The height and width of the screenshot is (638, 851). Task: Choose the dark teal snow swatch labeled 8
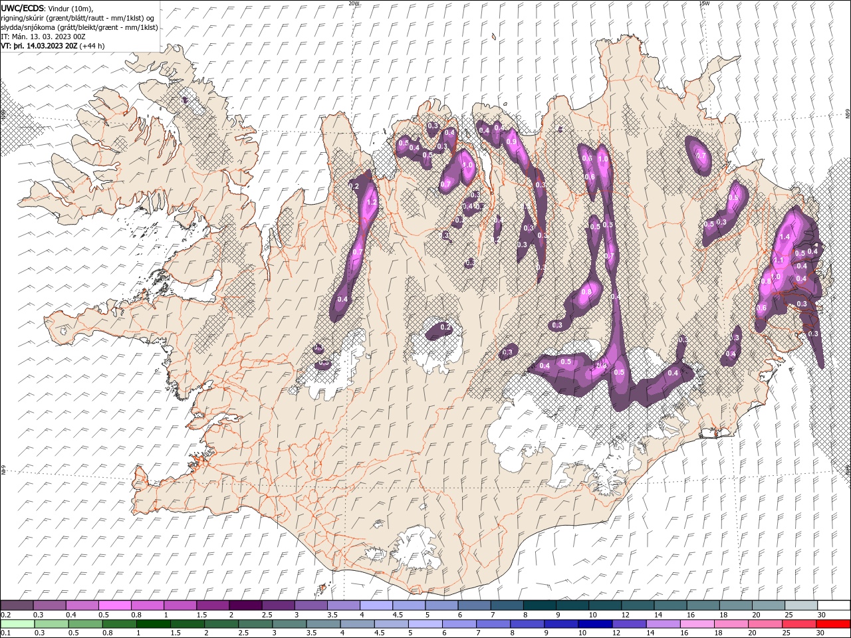coord(540,605)
